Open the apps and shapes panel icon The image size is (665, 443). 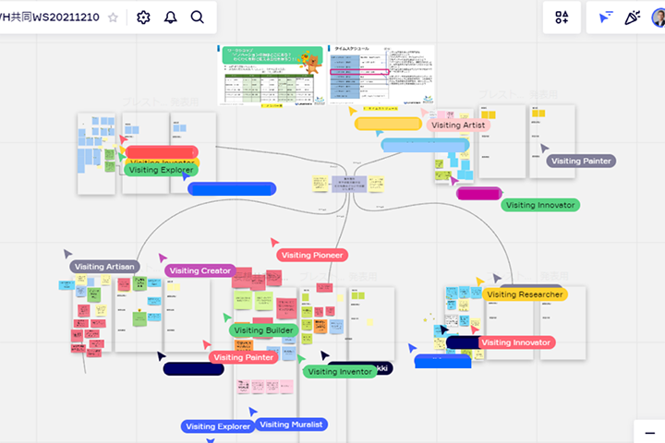[562, 18]
